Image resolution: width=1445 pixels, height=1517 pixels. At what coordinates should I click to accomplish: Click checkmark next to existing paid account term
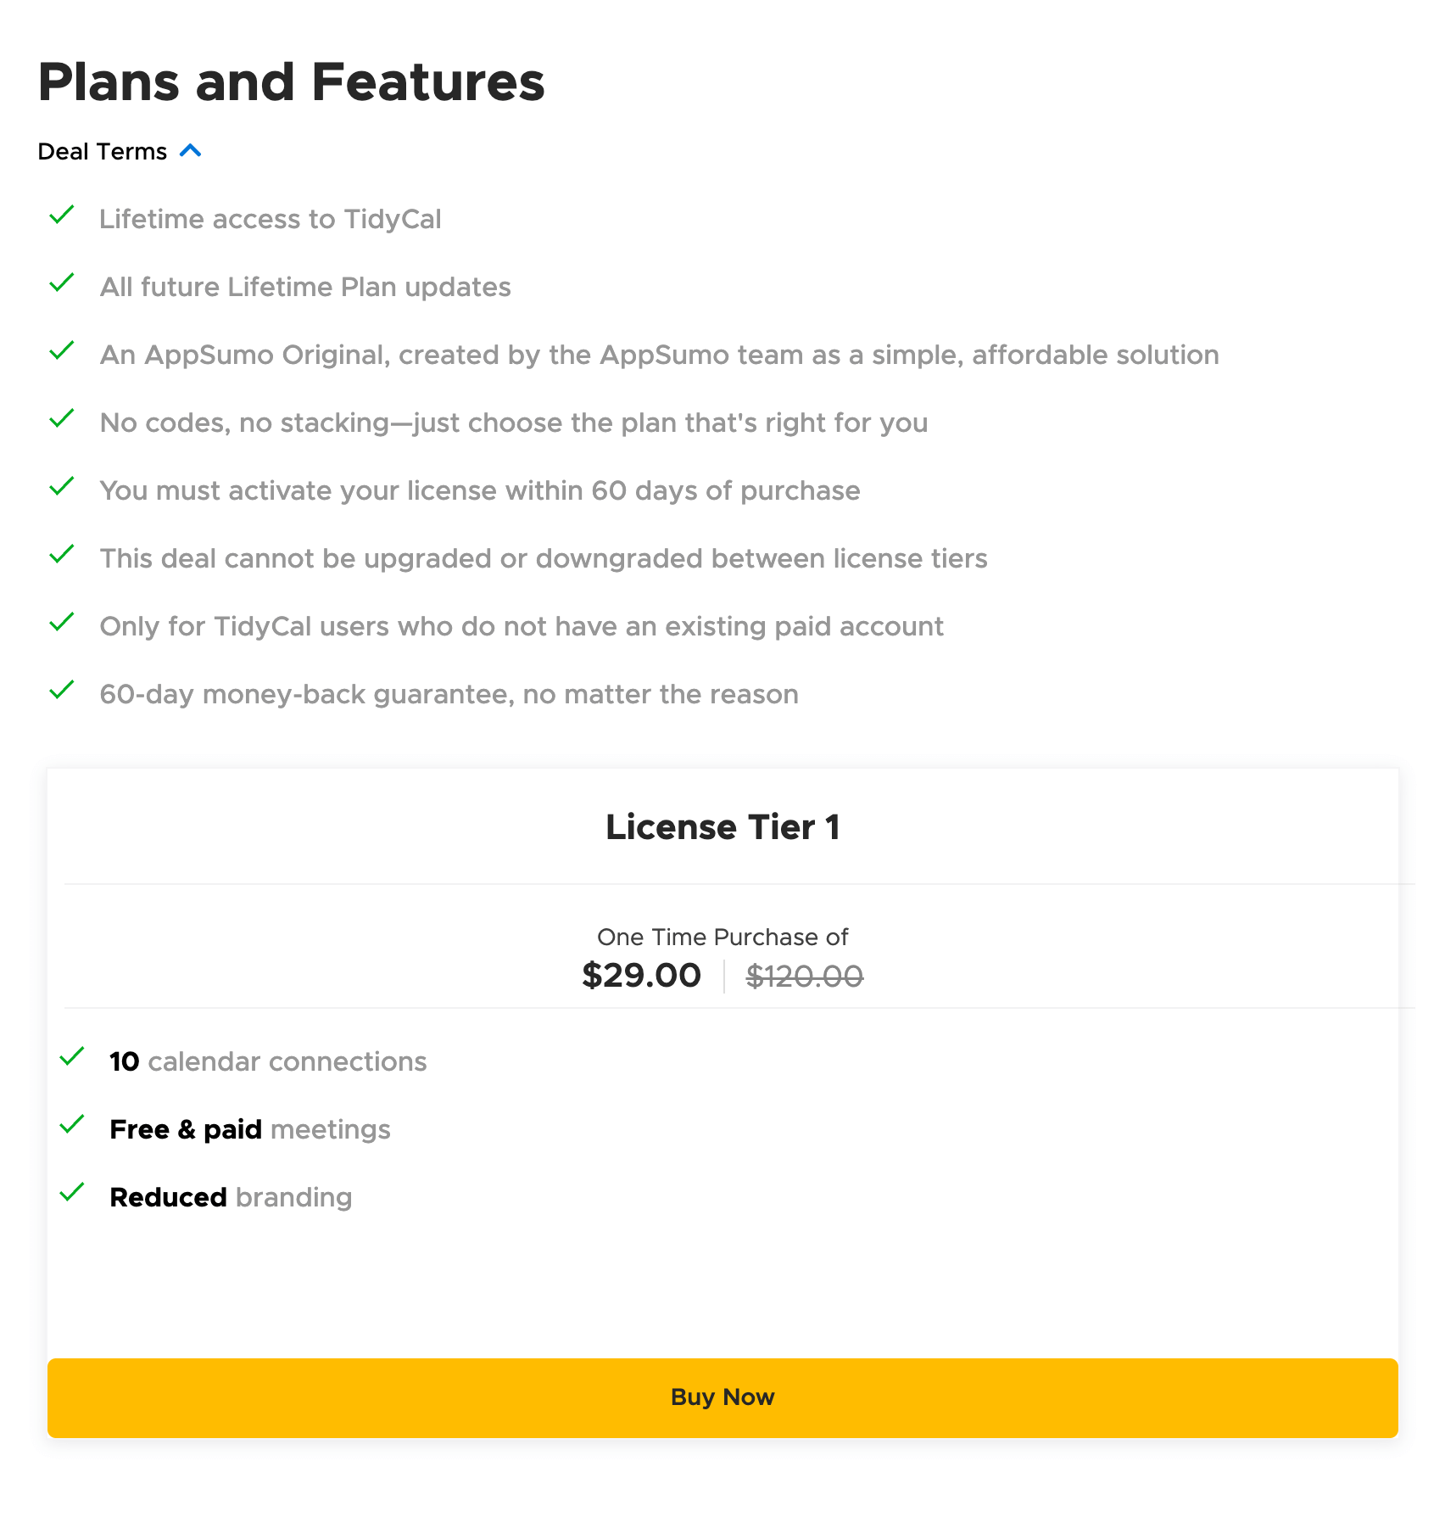(x=62, y=623)
